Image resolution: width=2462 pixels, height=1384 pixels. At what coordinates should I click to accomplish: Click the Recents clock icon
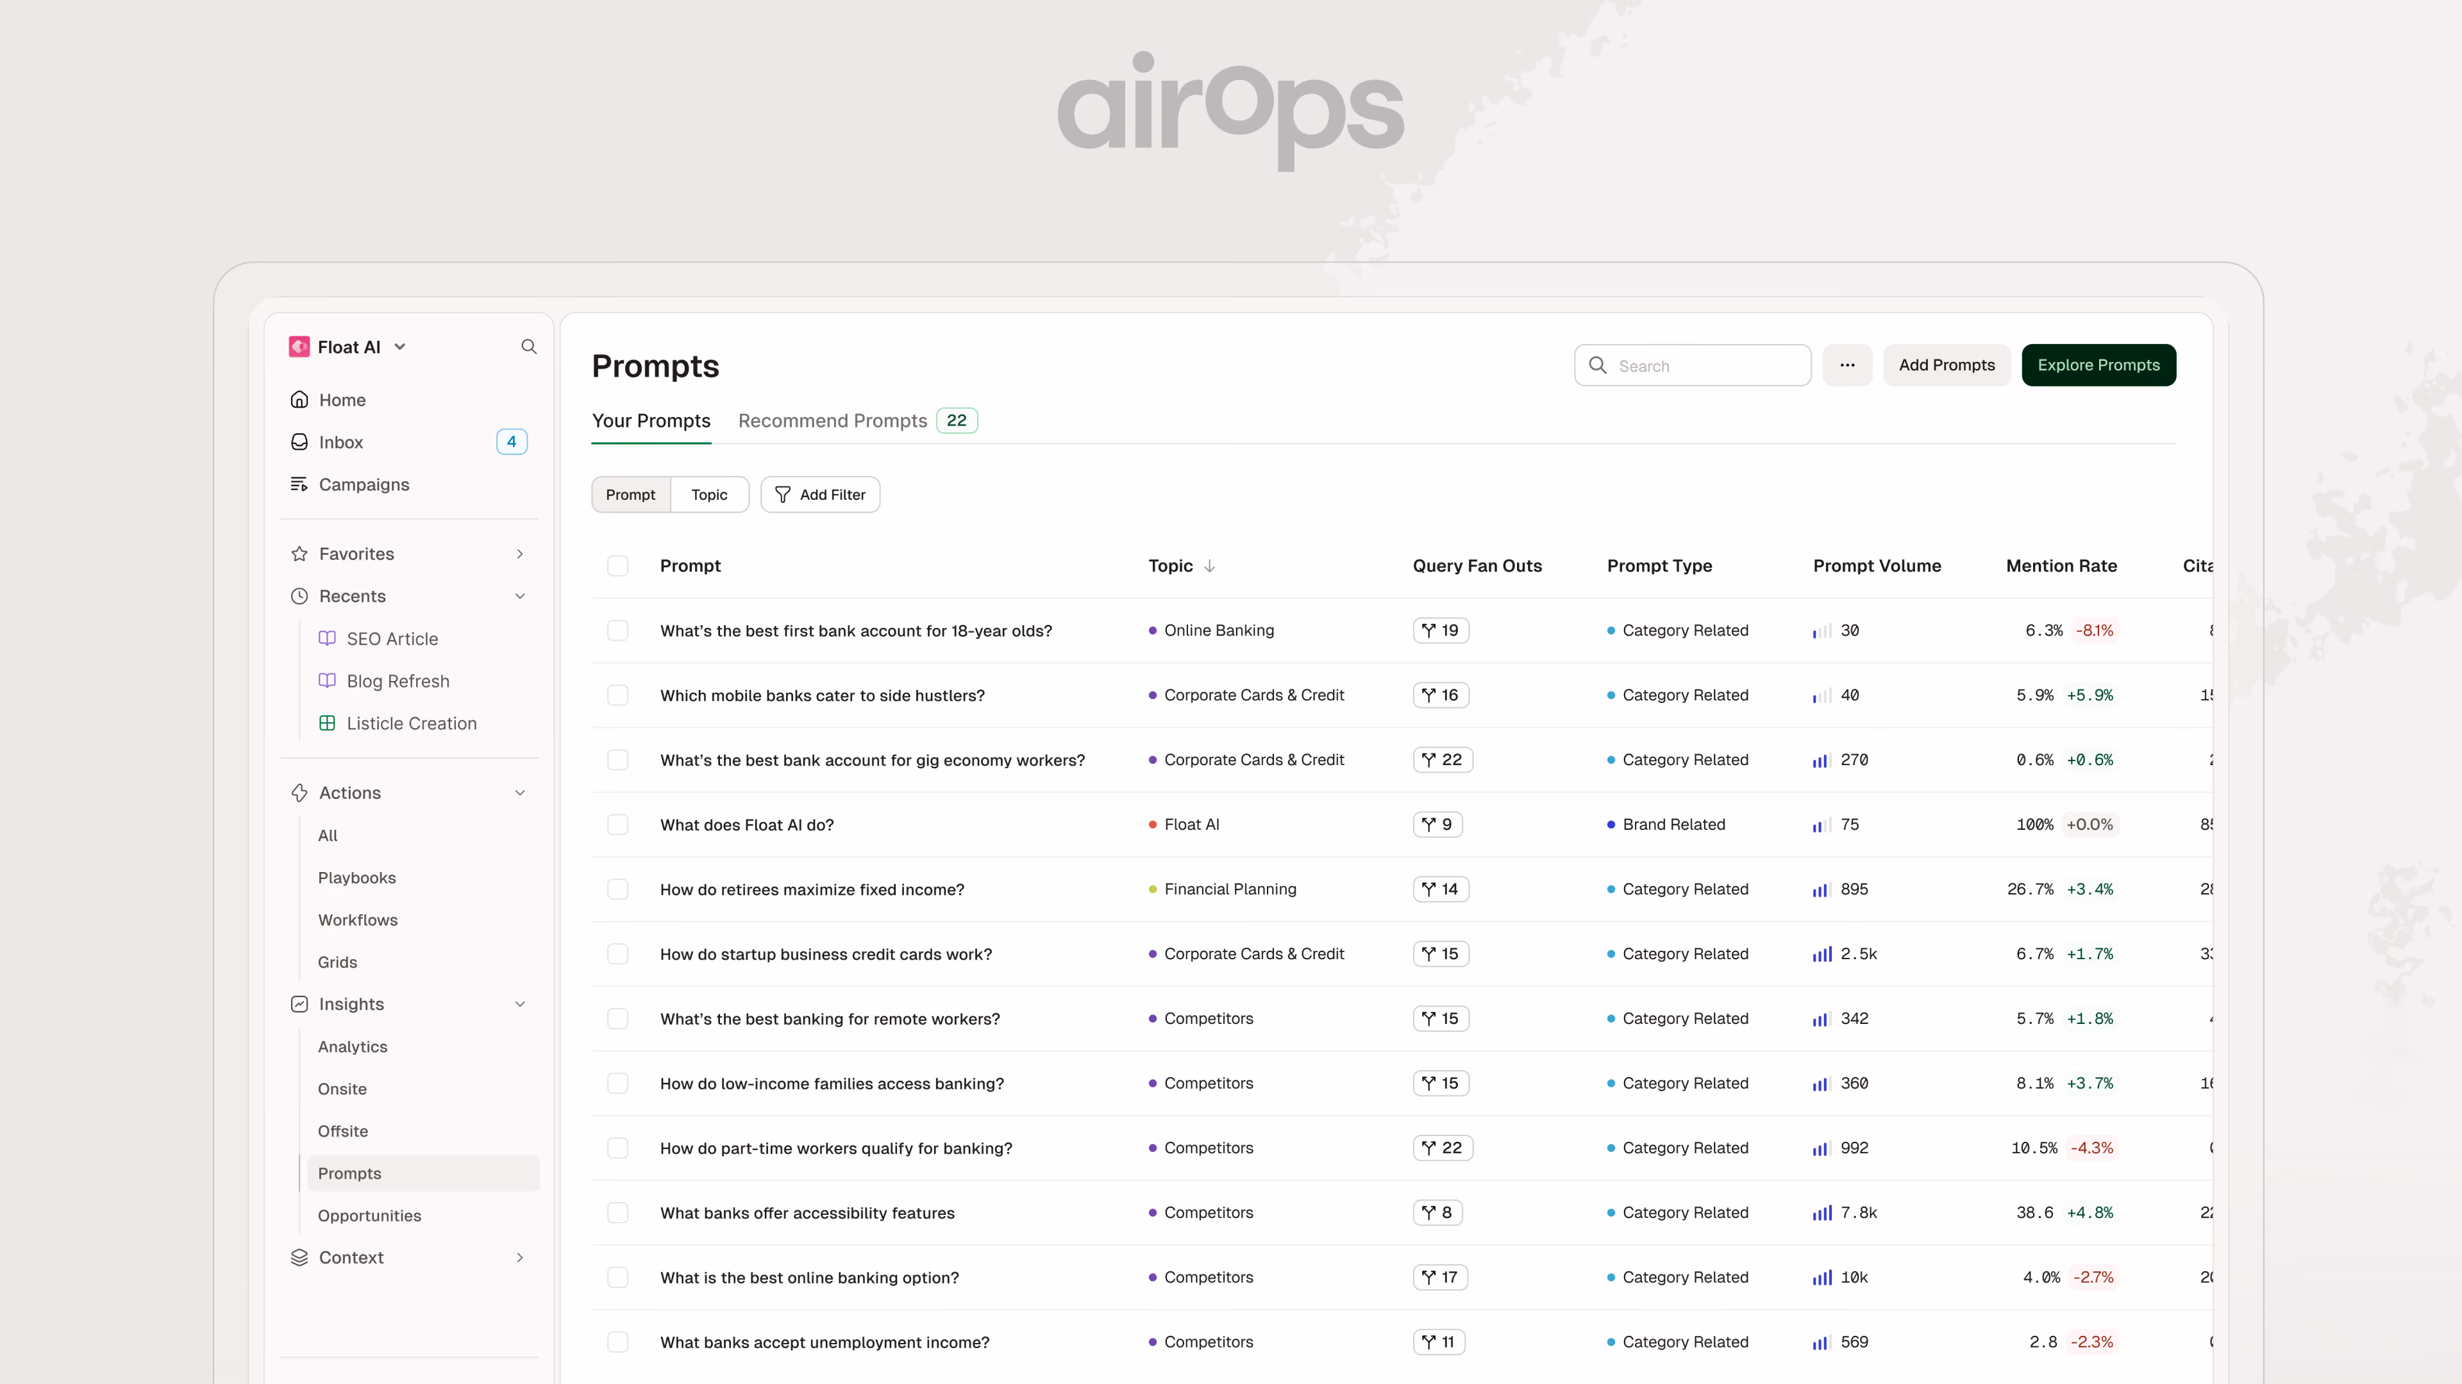299,596
